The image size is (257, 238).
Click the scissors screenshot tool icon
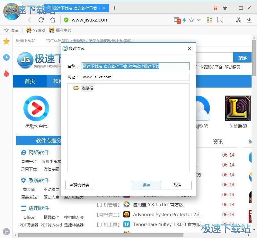click(x=238, y=20)
